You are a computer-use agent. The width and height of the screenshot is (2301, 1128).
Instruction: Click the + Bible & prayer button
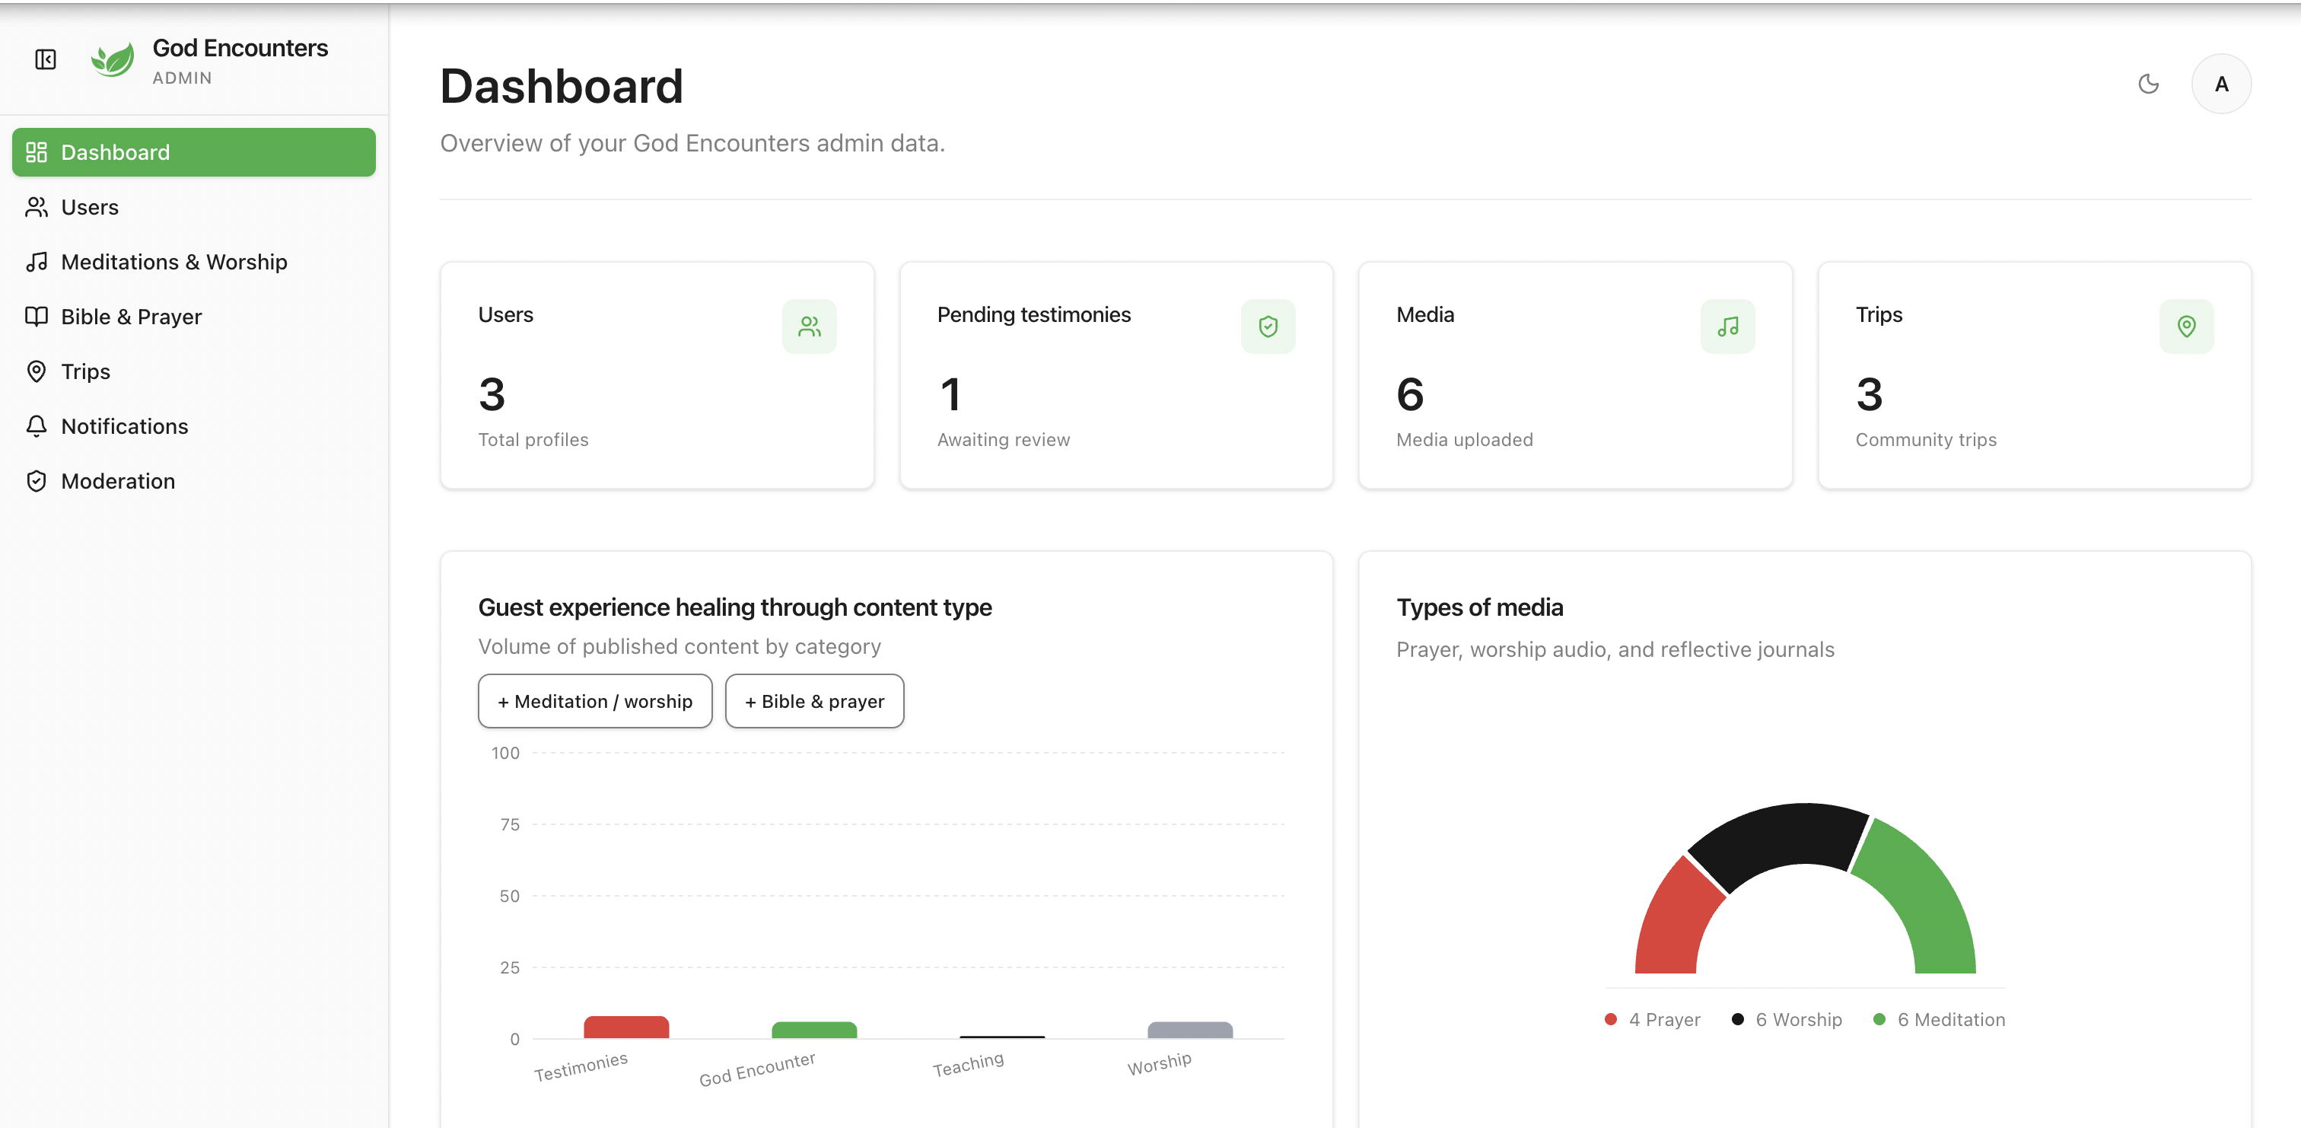coord(813,701)
